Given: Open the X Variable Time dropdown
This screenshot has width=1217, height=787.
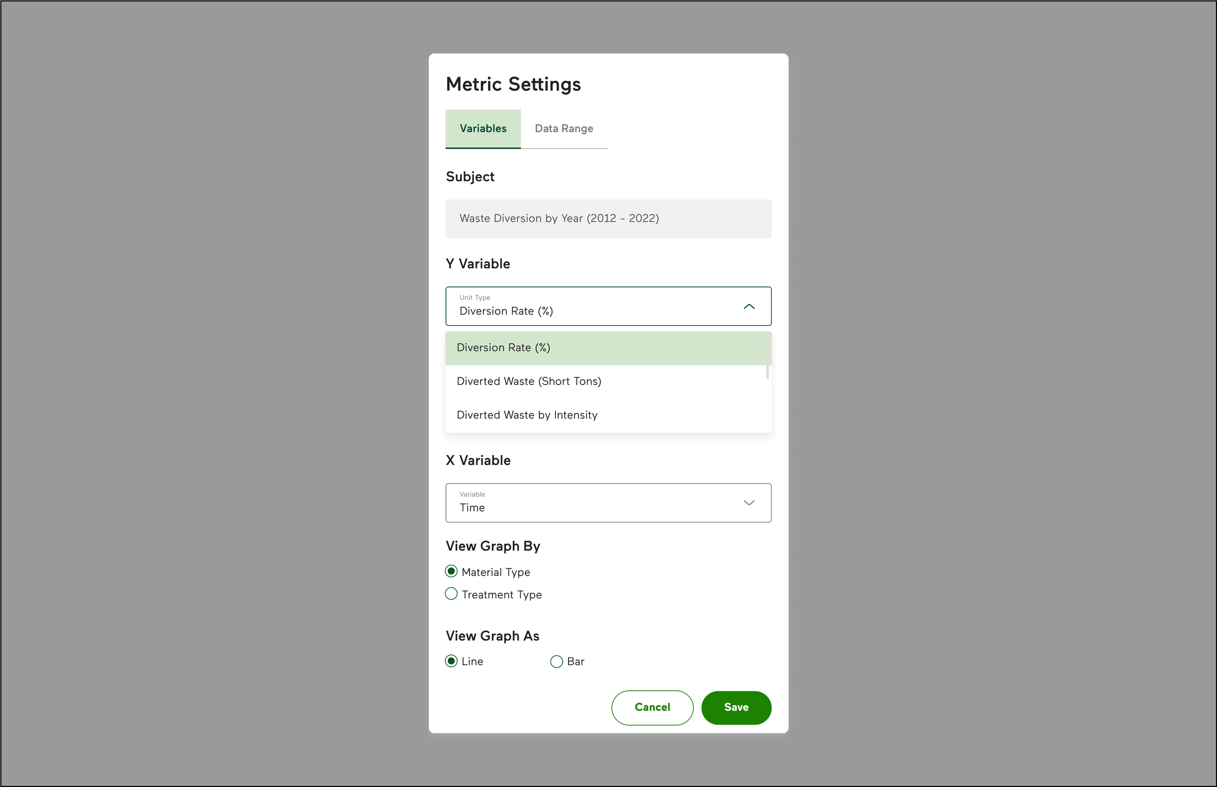Looking at the screenshot, I should point(588,503).
